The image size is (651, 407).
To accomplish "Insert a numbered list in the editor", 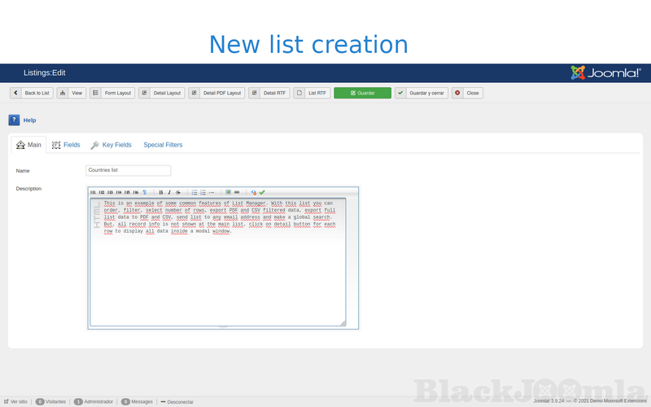I will coord(203,192).
